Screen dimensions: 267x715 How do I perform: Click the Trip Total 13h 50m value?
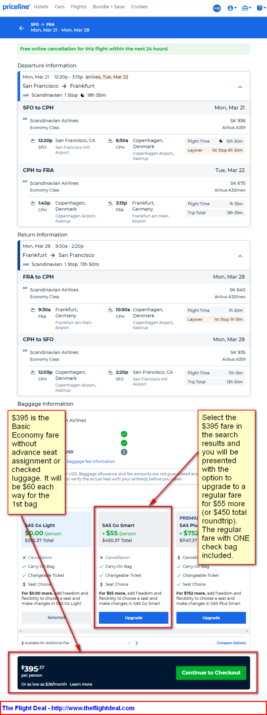point(235,382)
